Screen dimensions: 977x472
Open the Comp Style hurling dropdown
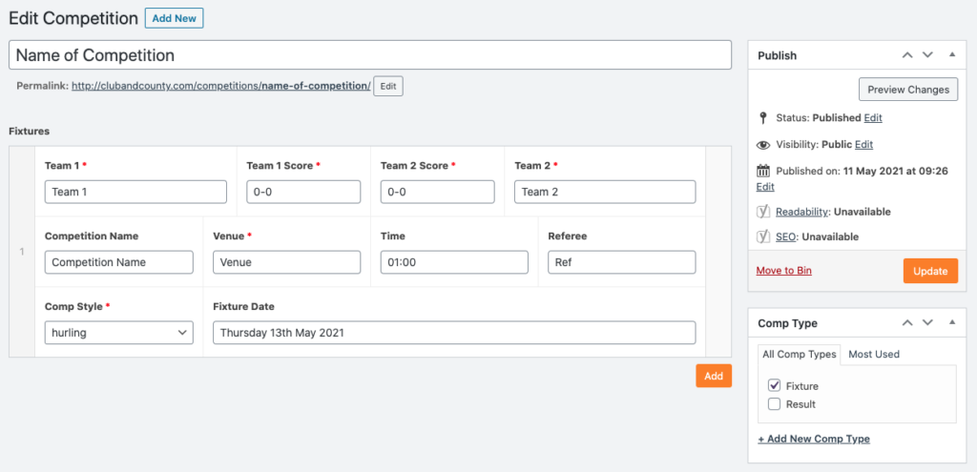pyautogui.click(x=119, y=333)
